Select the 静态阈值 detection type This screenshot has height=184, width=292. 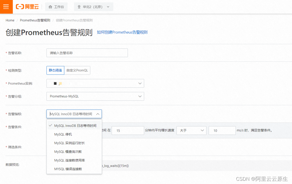coord(55,70)
